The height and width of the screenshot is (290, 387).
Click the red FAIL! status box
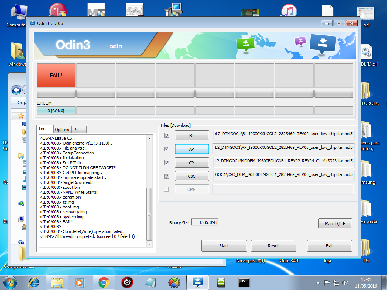(56, 76)
